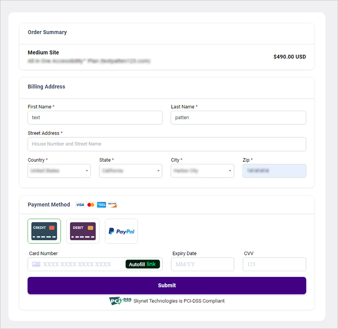Click the Mastercard logo icon
This screenshot has width=338, height=329.
(x=91, y=205)
